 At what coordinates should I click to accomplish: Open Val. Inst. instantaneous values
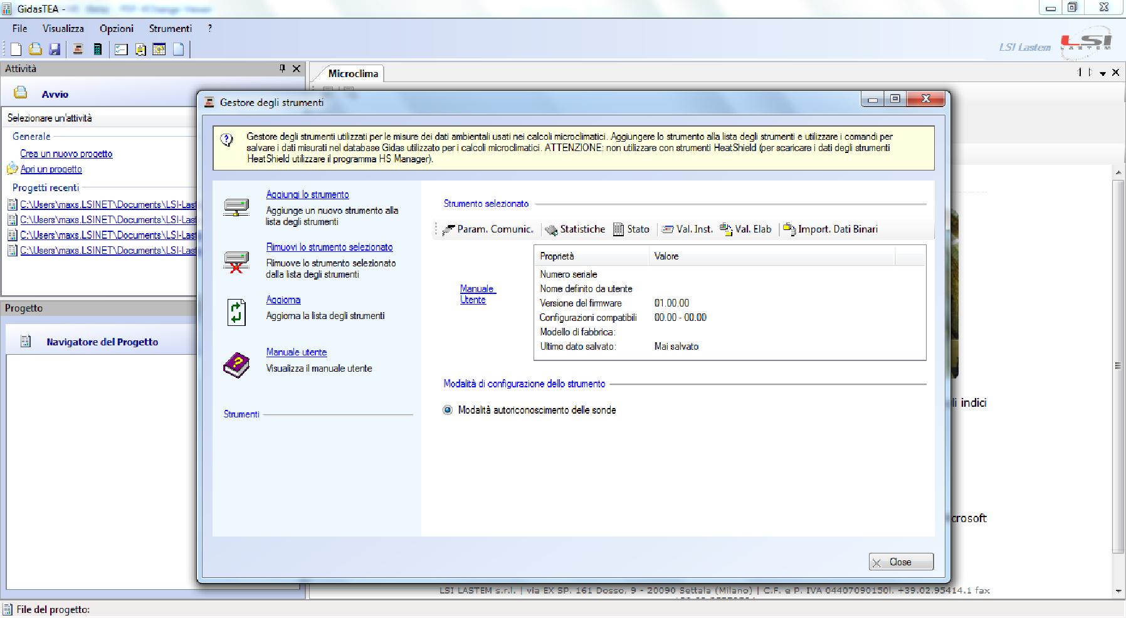[688, 229]
